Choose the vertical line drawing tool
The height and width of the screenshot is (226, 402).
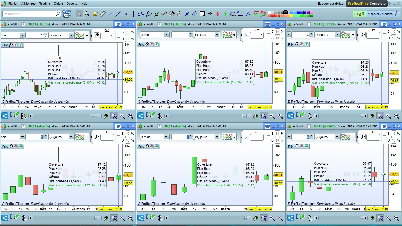[x=133, y=14]
